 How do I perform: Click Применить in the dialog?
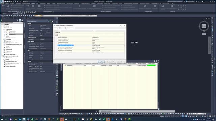coord(115,62)
